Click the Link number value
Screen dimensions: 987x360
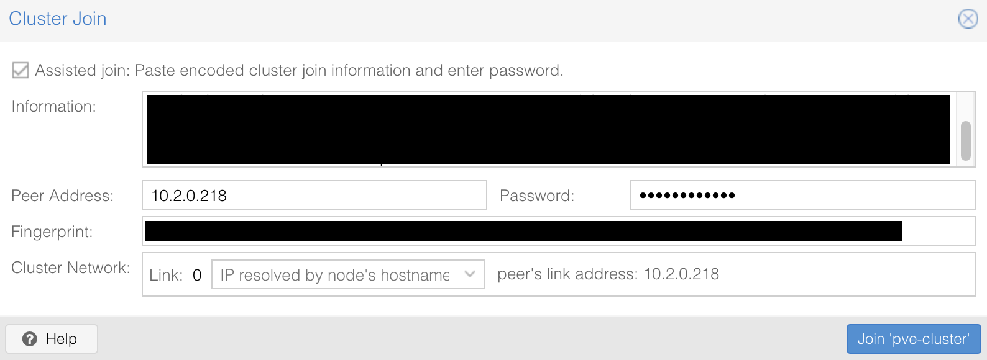coord(197,274)
